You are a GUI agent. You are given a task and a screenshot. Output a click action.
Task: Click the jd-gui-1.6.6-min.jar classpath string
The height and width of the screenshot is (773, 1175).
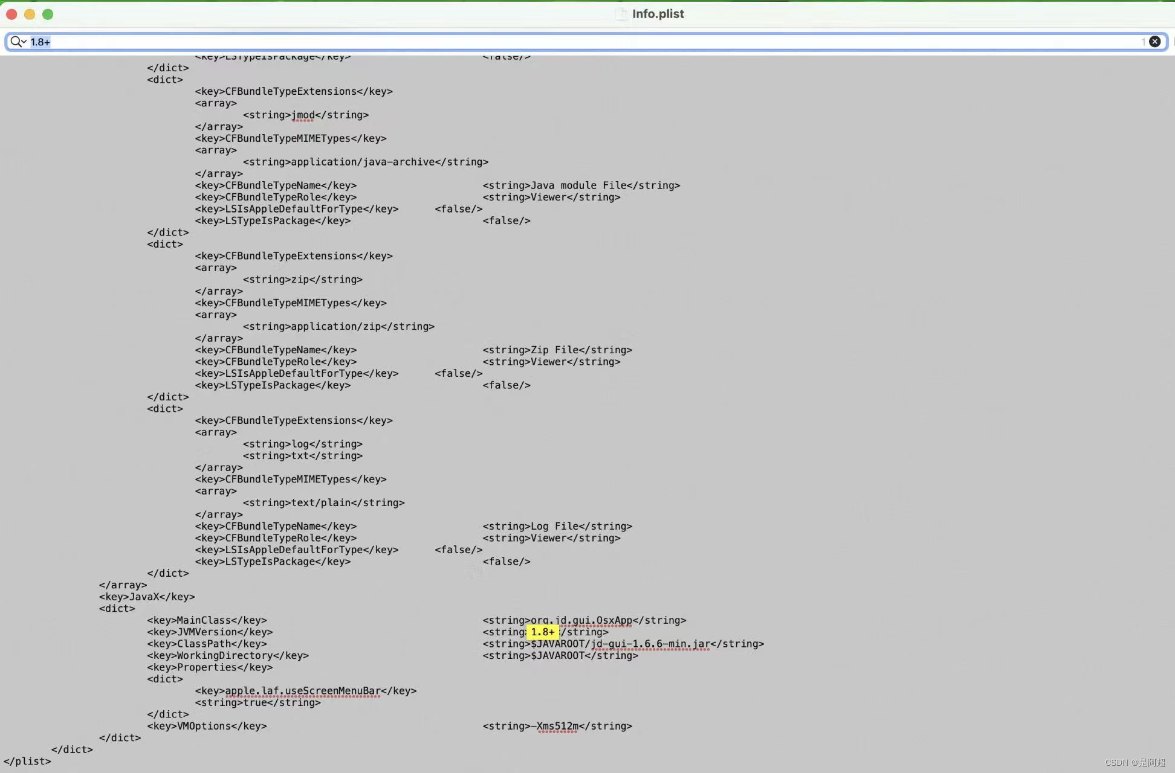click(623, 644)
